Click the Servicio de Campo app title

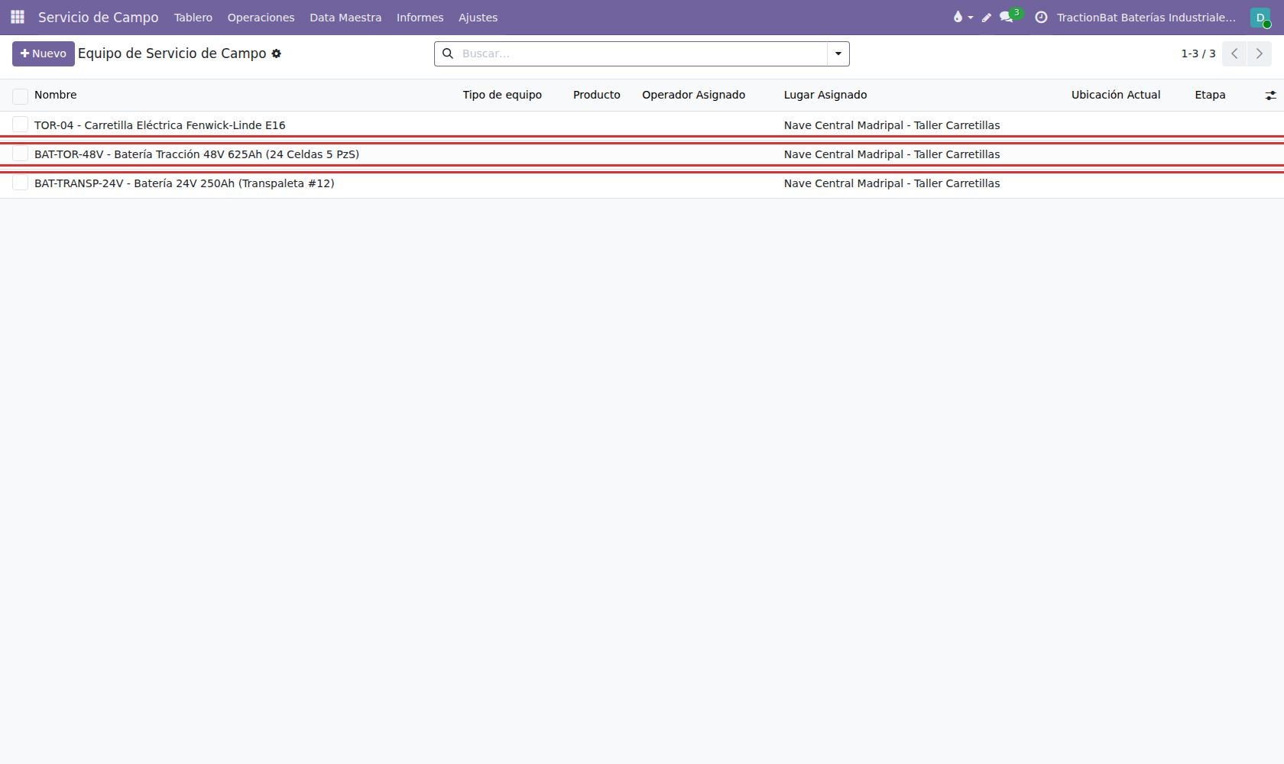click(x=99, y=17)
